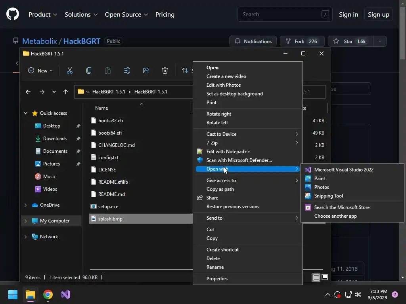The width and height of the screenshot is (406, 304).
Task: Collapse the Quick access tree node
Action: [x=26, y=113]
